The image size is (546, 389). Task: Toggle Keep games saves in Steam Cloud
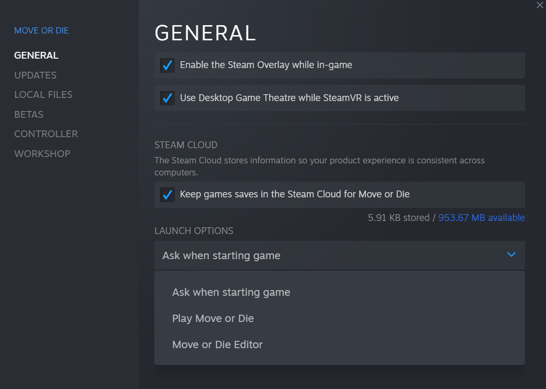point(168,195)
